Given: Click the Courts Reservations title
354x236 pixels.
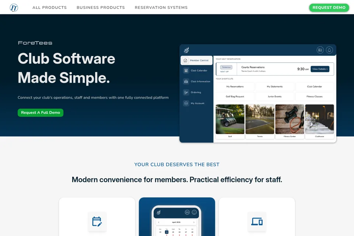Looking at the screenshot, I should (x=253, y=67).
